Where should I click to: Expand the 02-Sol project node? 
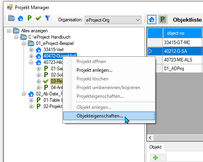pos(38,75)
